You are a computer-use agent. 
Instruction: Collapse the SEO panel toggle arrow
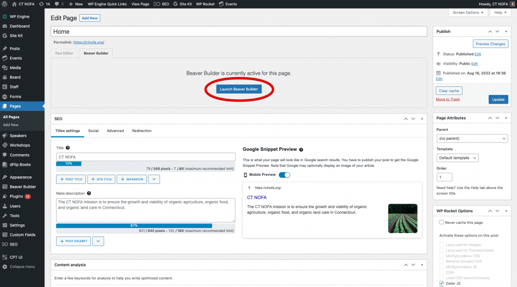pos(422,119)
